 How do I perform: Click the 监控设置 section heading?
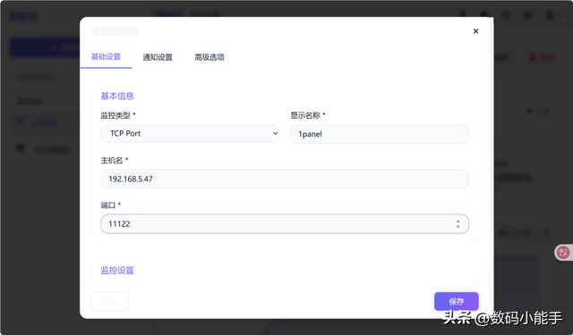pyautogui.click(x=117, y=270)
